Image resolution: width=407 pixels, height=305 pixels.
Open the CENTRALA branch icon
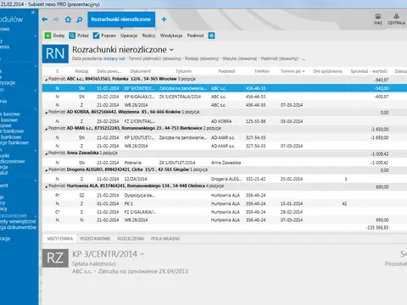click(x=397, y=19)
